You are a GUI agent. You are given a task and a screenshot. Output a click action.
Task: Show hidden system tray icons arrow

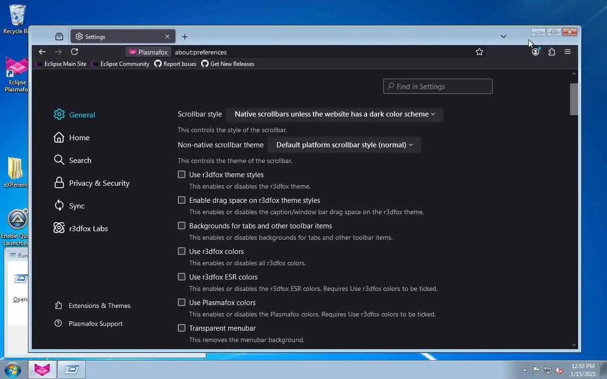click(524, 370)
